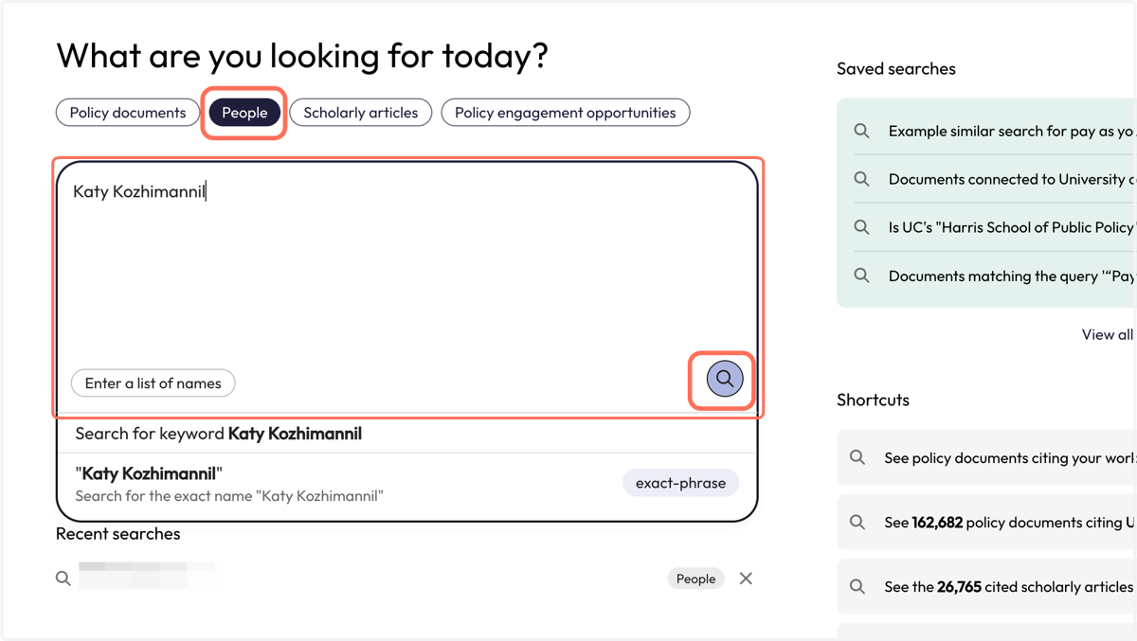Image resolution: width=1137 pixels, height=641 pixels.
Task: Click magnifier icon beside 'Is UC's Harris School'
Action: click(x=861, y=227)
